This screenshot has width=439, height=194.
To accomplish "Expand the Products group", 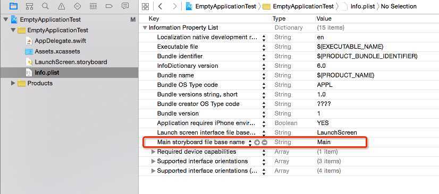I will 13,83.
